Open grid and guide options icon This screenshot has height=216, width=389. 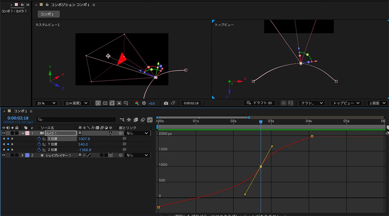(x=126, y=103)
